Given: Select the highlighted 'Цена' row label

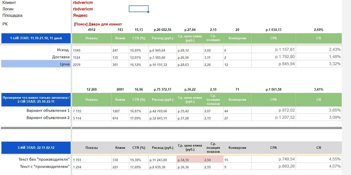Looking at the screenshot, I should tap(36, 64).
